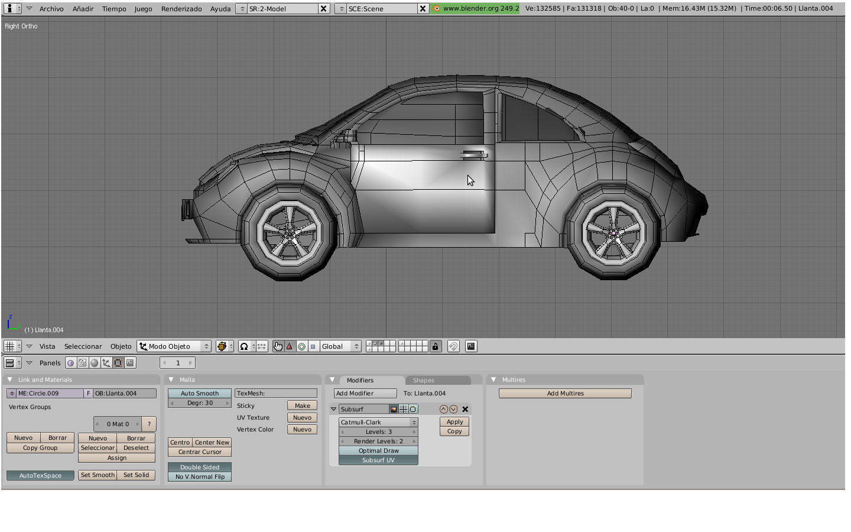This screenshot has height=532, width=851.
Task: Switch to the Shapes tab
Action: 424,380
